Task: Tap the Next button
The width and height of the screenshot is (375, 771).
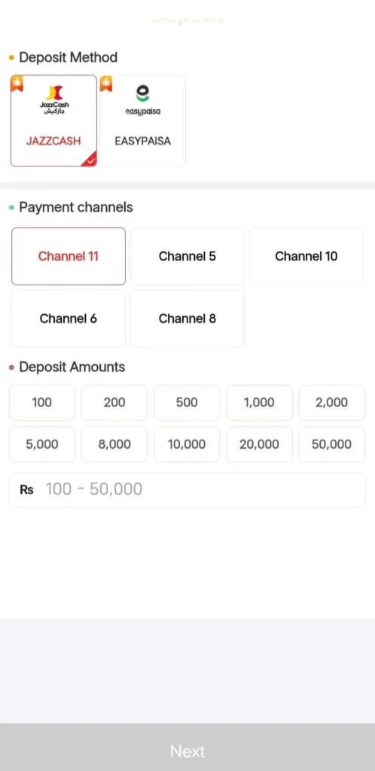Action: pyautogui.click(x=187, y=751)
